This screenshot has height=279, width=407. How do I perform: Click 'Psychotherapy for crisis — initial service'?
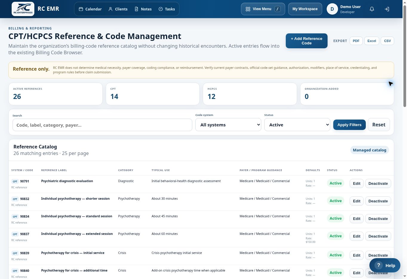pyautogui.click(x=73, y=253)
